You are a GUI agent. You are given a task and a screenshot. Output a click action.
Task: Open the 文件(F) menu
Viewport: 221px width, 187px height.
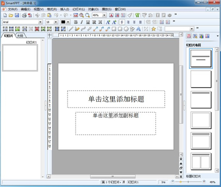tap(13, 9)
